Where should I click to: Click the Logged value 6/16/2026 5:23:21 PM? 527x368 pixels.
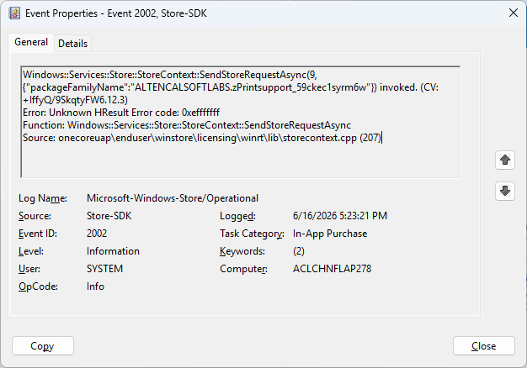[x=340, y=216]
